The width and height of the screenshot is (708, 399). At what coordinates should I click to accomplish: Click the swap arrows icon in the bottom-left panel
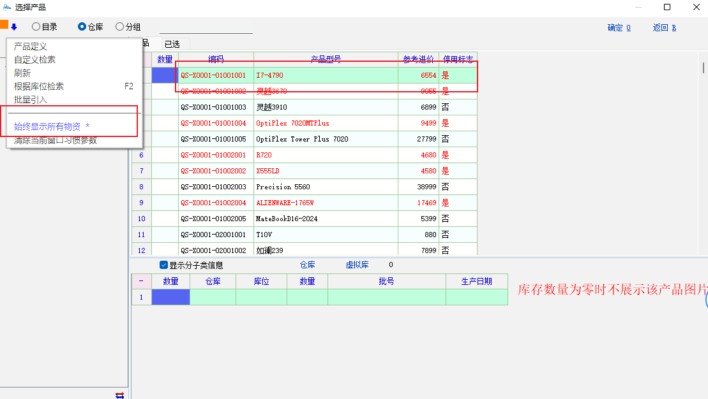[x=119, y=395]
